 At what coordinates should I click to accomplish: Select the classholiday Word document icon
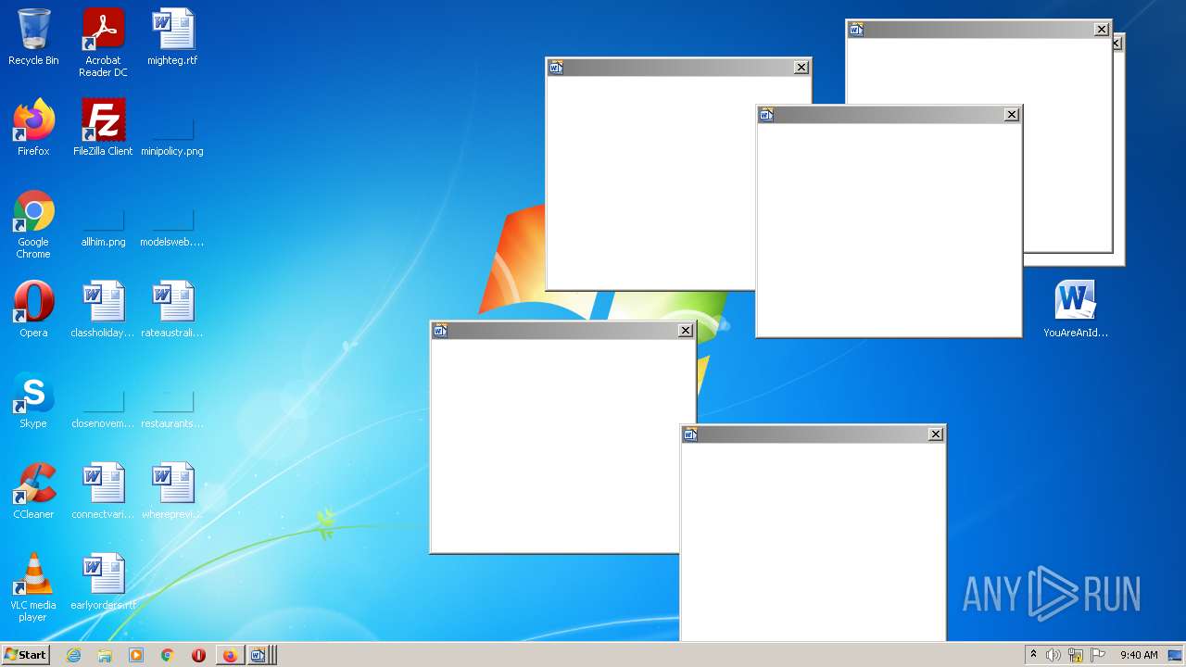(103, 309)
